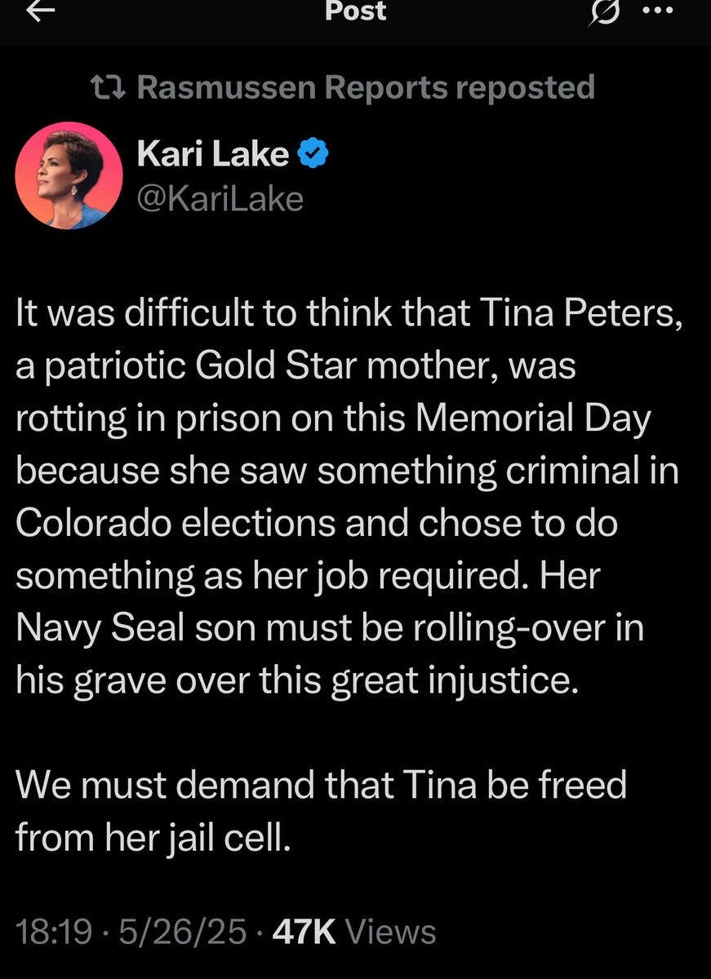This screenshot has height=979, width=711.
Task: Click the repost arrows icon
Action: coord(111,87)
